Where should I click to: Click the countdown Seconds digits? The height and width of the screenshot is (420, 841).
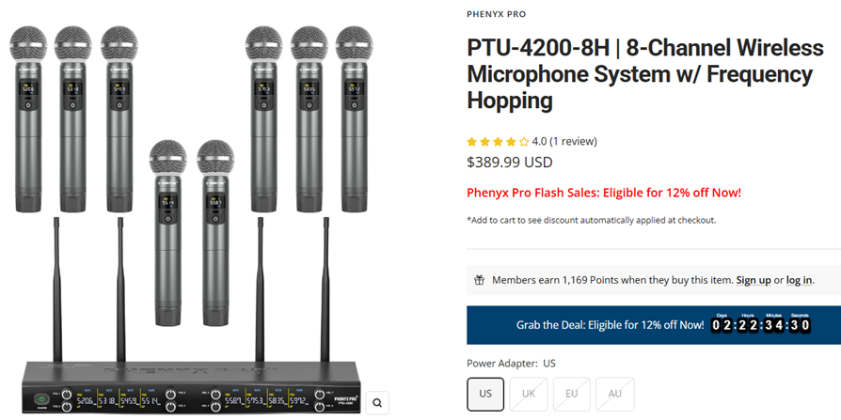(800, 326)
